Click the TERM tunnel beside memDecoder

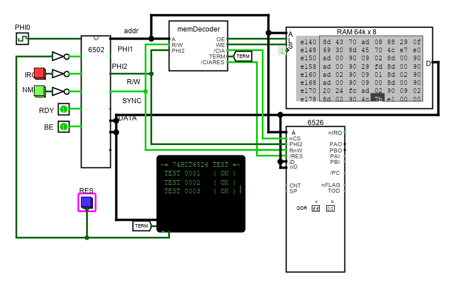(x=243, y=56)
